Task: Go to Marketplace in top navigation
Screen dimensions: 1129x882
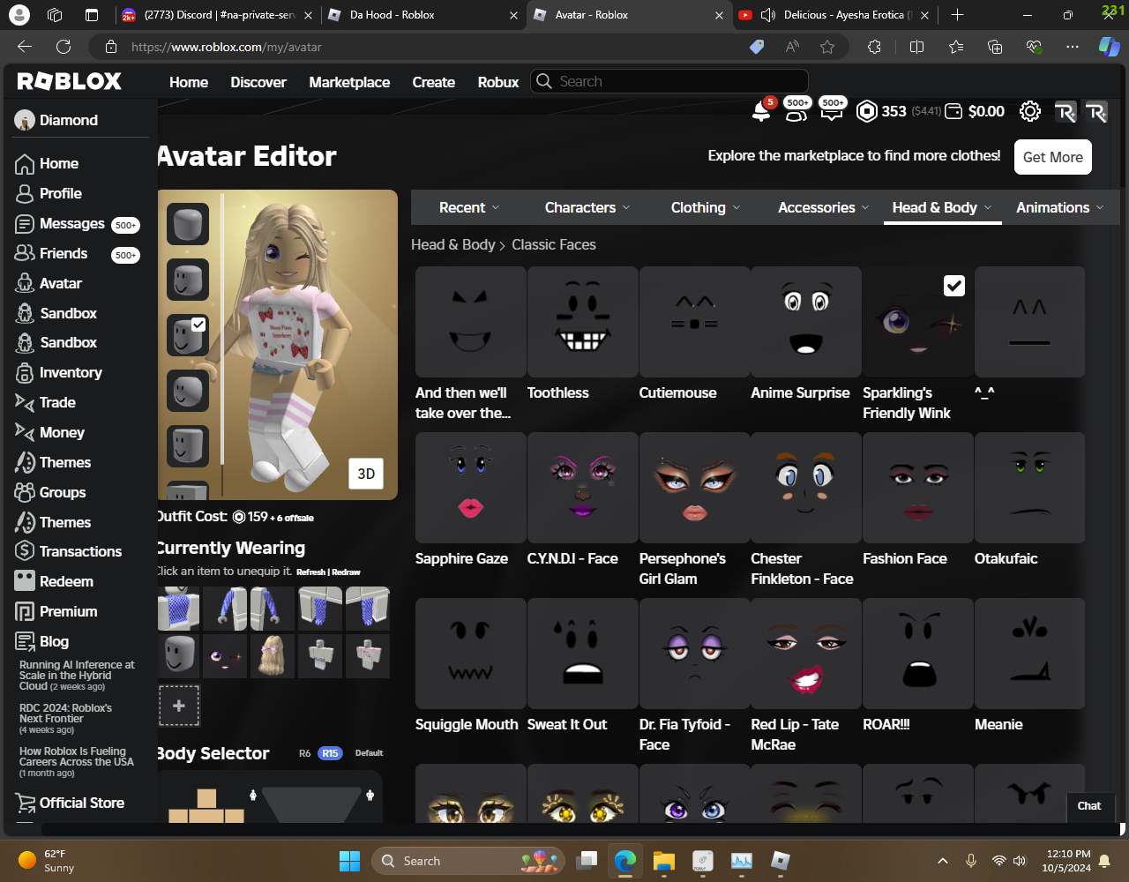Action: (349, 82)
